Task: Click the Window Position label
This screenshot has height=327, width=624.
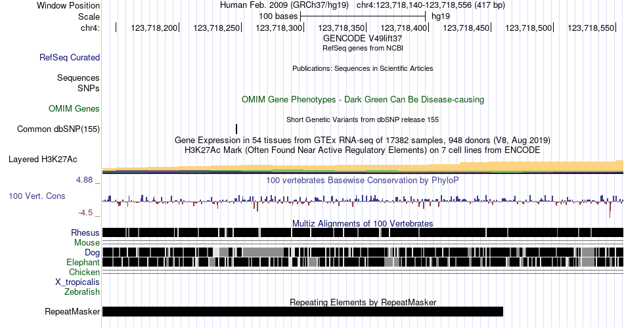Action: coord(68,5)
